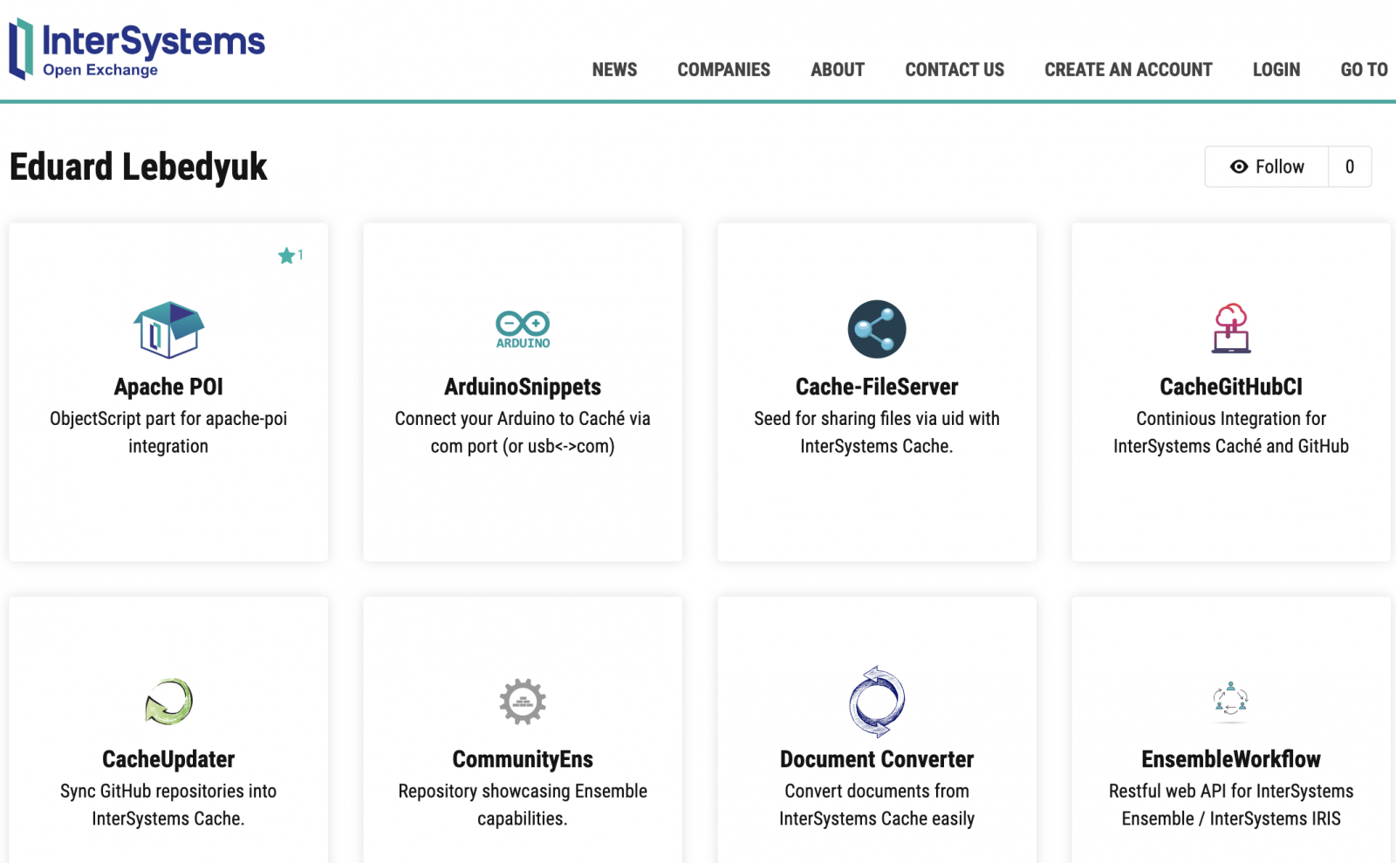
Task: Open the CommunityEns title link
Action: (523, 759)
